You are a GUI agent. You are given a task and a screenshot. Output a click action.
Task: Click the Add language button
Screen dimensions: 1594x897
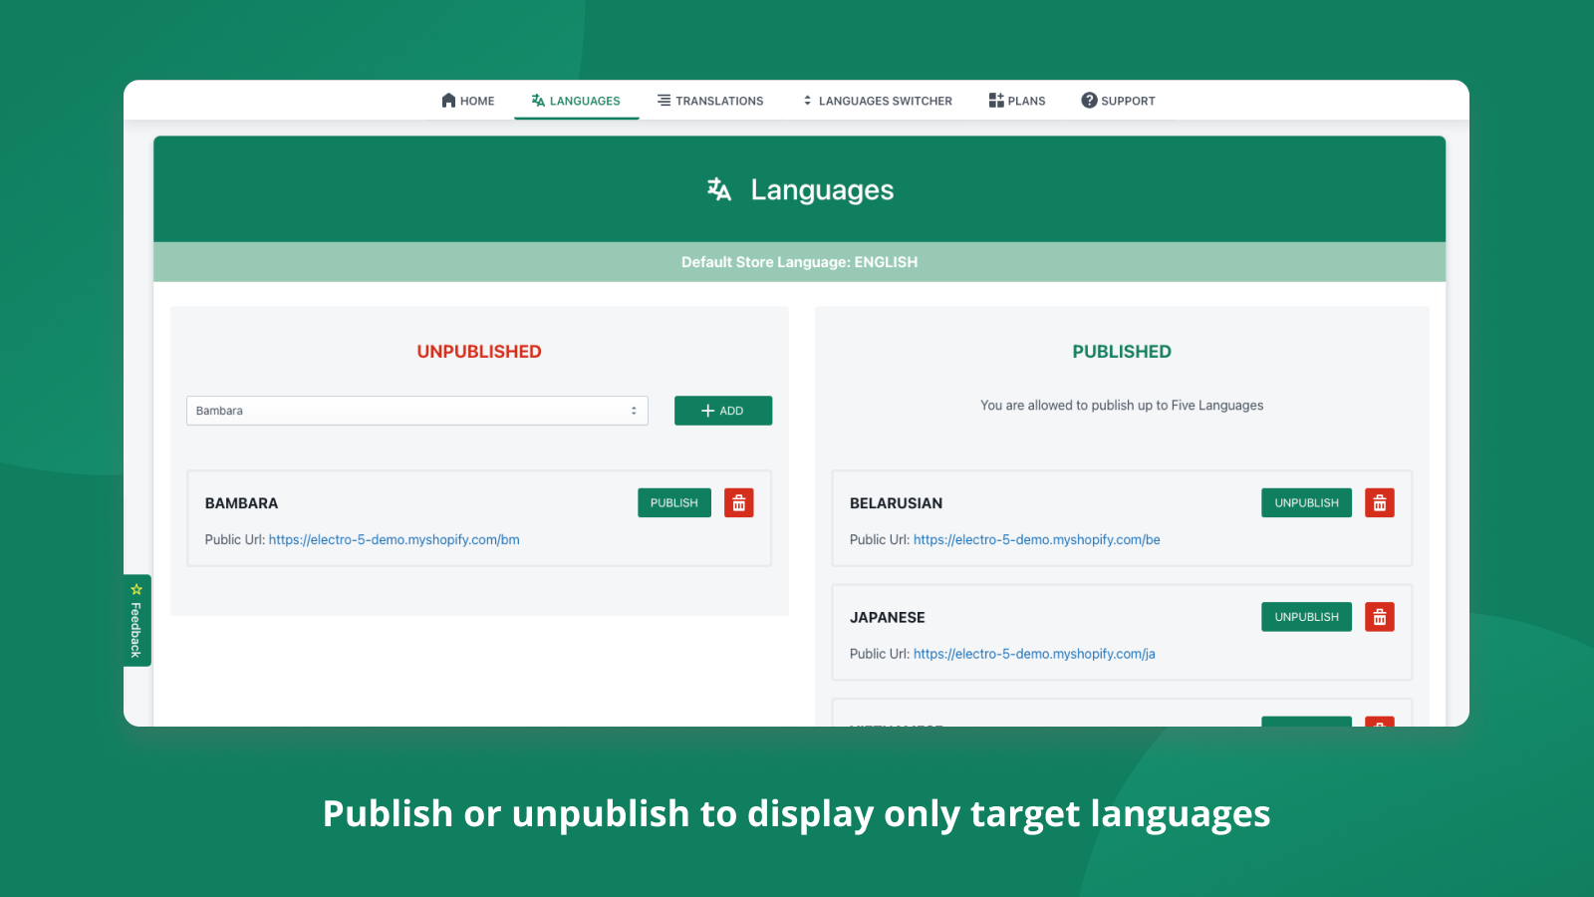tap(723, 411)
